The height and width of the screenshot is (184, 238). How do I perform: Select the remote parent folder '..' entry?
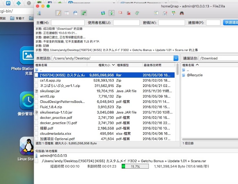tap(210, 70)
